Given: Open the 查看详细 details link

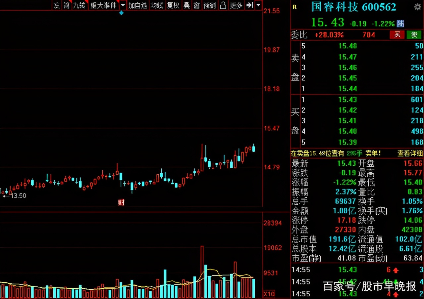Looking at the screenshot, I should (x=410, y=153).
